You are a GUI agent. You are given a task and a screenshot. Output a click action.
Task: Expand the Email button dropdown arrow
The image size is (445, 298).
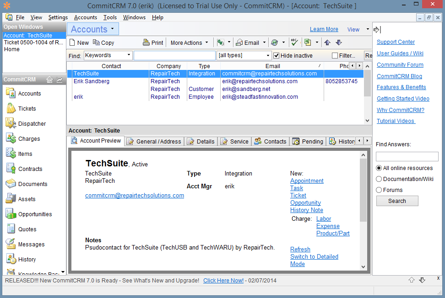(x=264, y=43)
